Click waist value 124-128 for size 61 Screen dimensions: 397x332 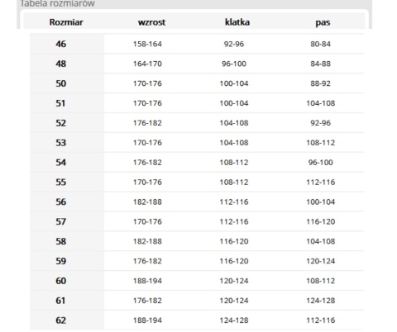321,301
